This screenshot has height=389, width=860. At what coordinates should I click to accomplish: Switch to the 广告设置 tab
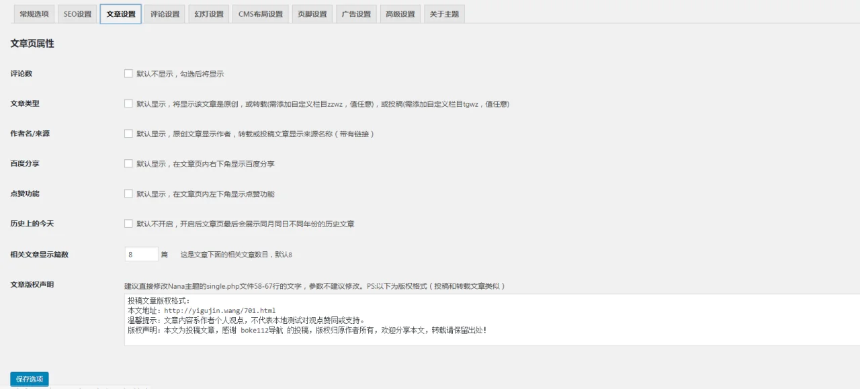click(356, 13)
